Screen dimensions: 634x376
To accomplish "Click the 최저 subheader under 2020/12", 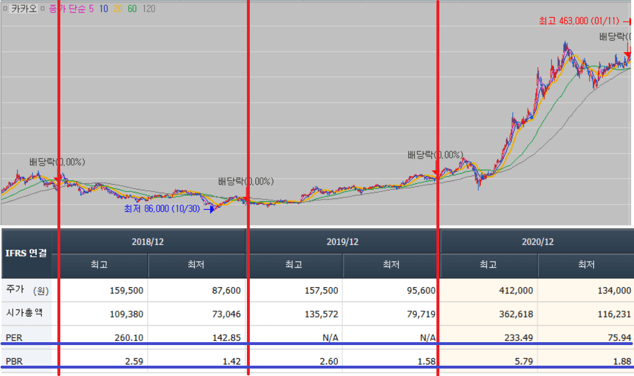I will tap(586, 265).
